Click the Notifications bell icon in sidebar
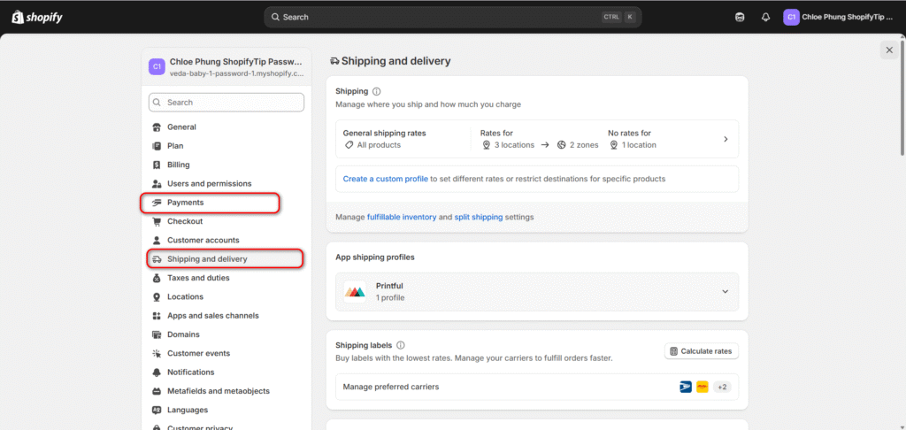Screen dimensions: 906x430 [156, 372]
